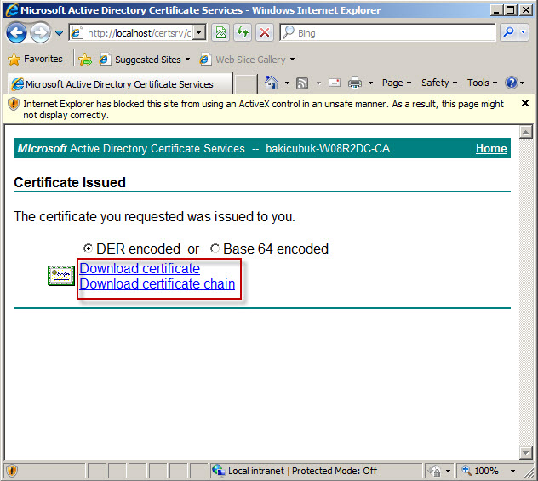The height and width of the screenshot is (481, 538).
Task: Go back with the Back arrow button
Action: [x=16, y=33]
